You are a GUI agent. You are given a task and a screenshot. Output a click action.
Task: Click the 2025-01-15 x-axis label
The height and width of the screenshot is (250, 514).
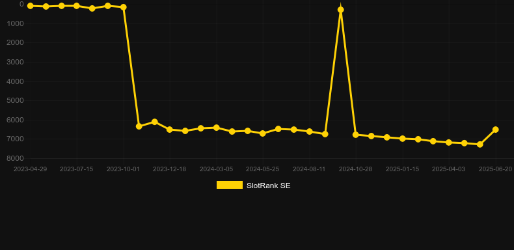click(402, 169)
